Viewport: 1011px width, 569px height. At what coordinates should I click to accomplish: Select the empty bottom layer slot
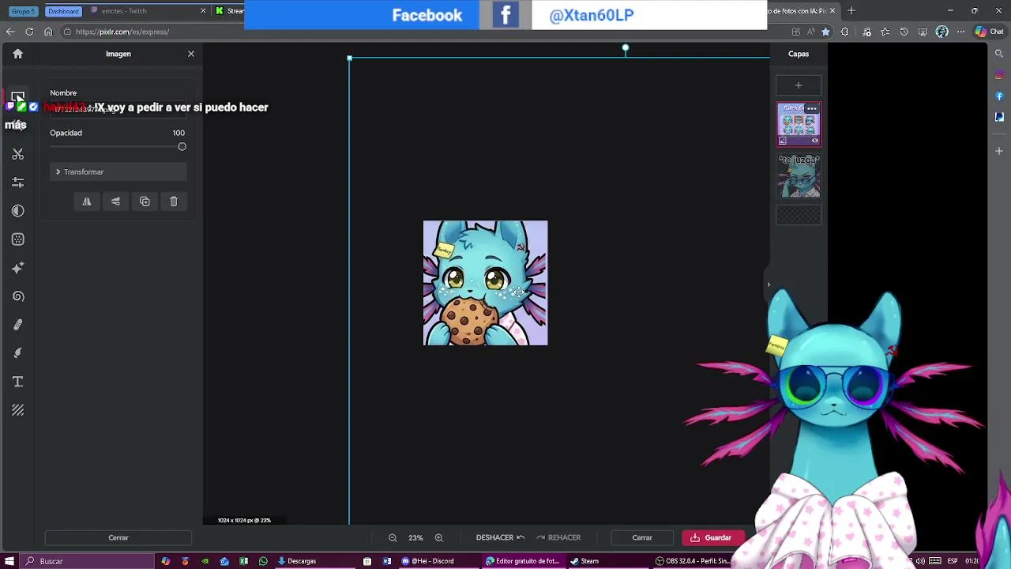799,215
